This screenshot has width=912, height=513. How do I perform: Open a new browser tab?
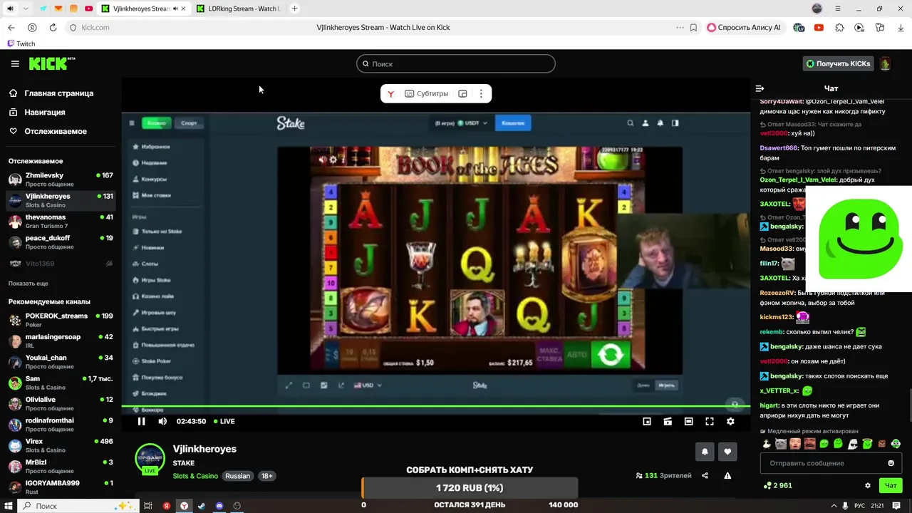[294, 9]
